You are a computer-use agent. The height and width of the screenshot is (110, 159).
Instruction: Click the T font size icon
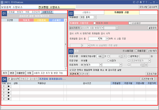[x=144, y=2]
